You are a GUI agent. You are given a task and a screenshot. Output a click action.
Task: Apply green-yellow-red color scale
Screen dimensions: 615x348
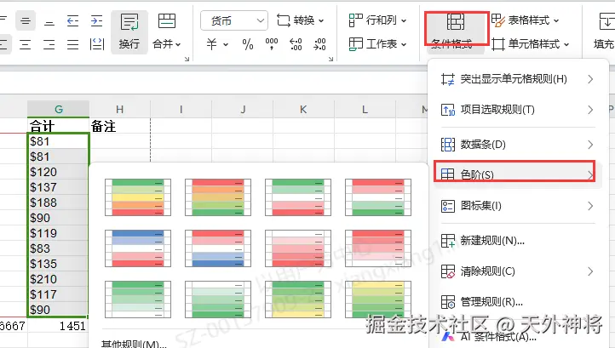138,197
